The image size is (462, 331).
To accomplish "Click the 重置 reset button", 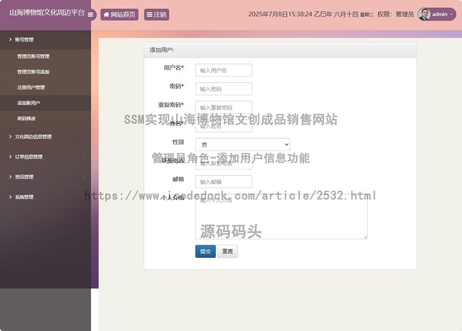I will (x=228, y=251).
